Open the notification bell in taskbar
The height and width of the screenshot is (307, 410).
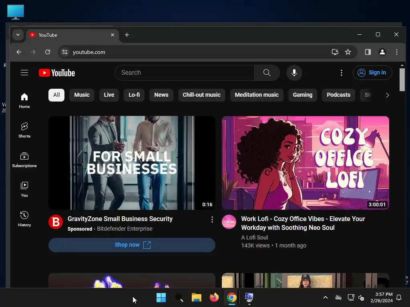click(x=399, y=297)
